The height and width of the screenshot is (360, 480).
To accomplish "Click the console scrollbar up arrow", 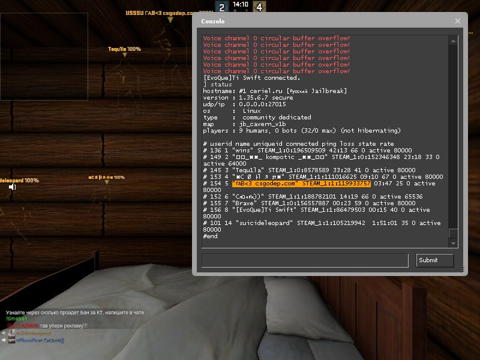I will (453, 40).
